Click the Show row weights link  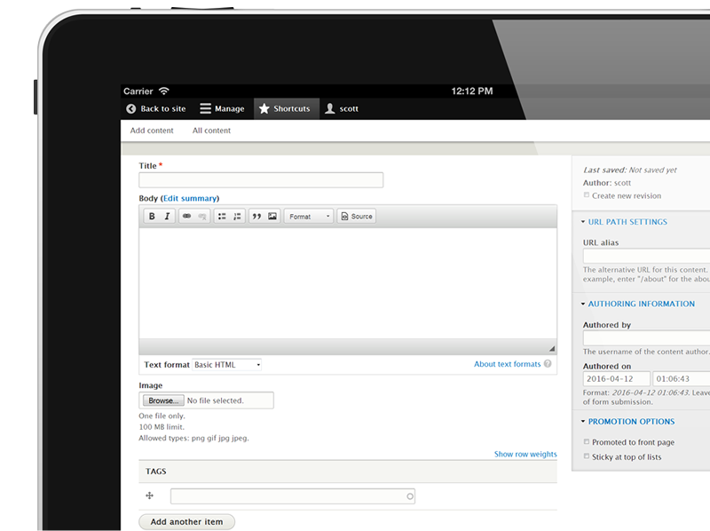click(525, 454)
